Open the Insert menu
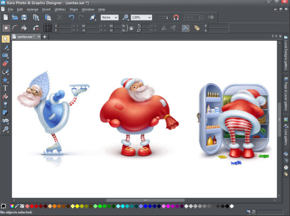Viewport: 290px width, 216px height. click(x=46, y=10)
